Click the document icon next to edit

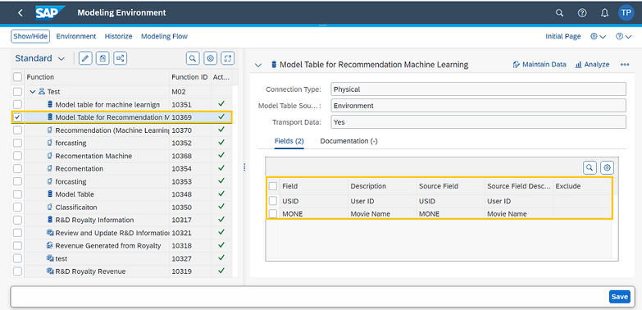click(102, 58)
